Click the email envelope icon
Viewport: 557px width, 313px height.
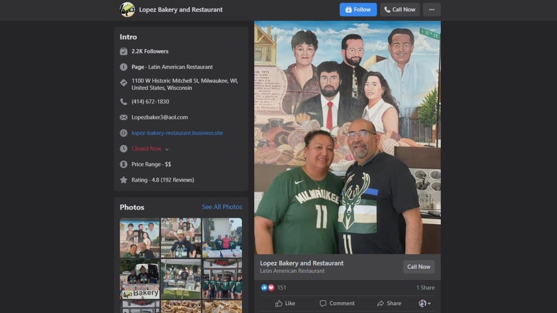123,118
